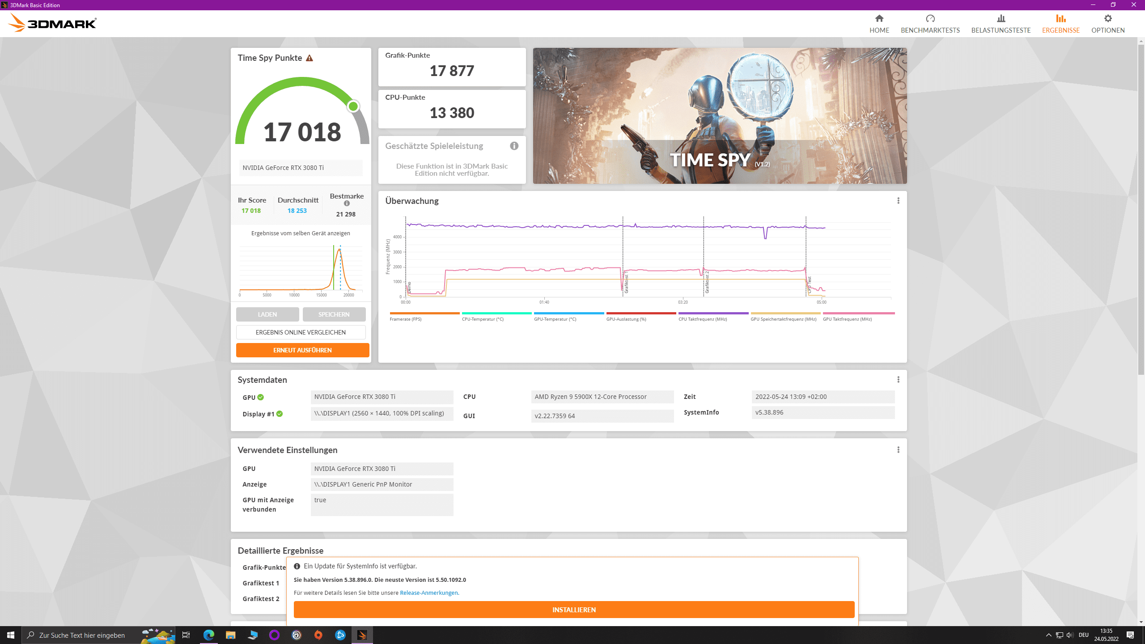Click the volume icon in system tray

(x=1070, y=635)
